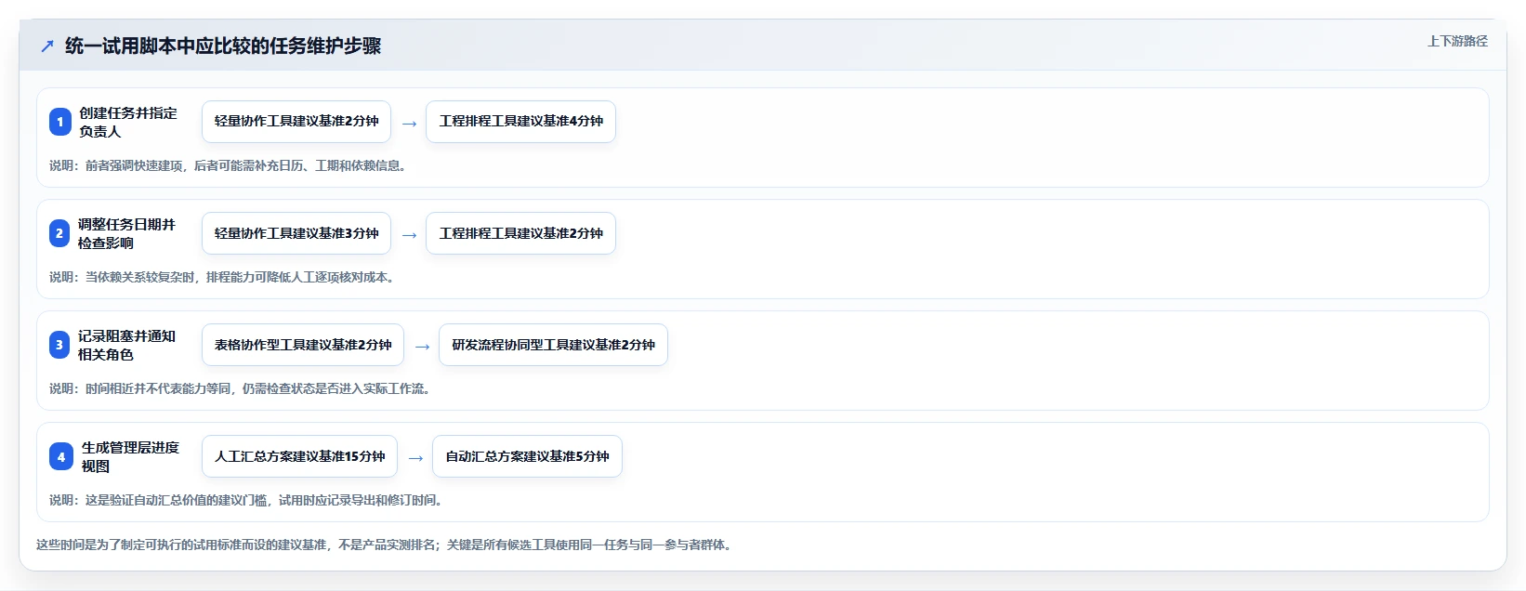Click the step 3 number badge
Screen dimensions: 1526x591
pyautogui.click(x=59, y=345)
